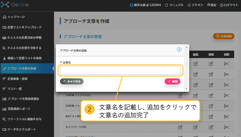241x137 pixels.
Task: Click the home icon beside トップページ
Action: coord(5,17)
